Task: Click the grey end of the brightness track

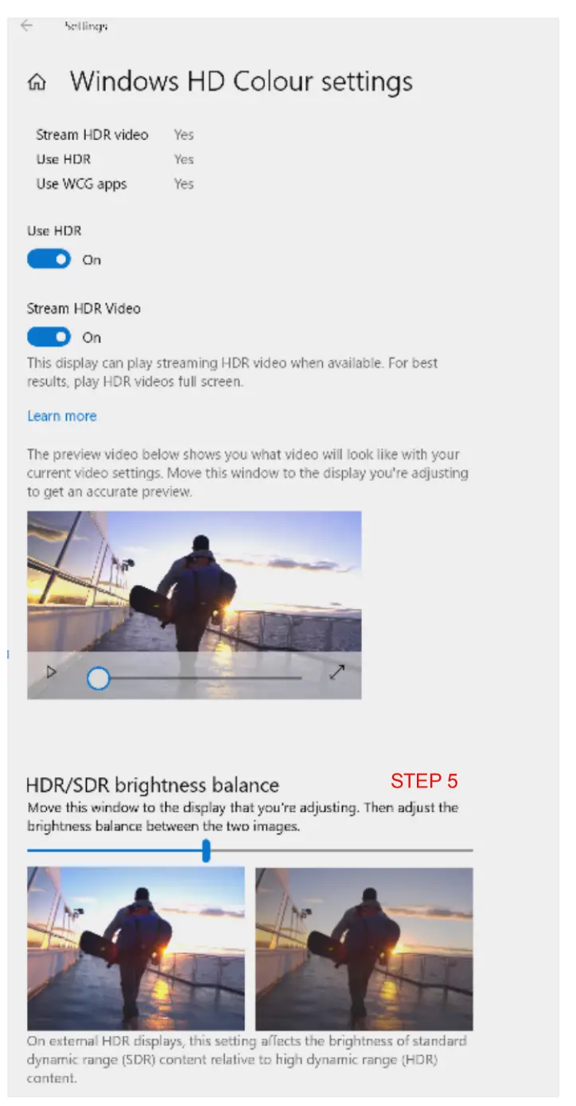Action: click(x=341, y=850)
